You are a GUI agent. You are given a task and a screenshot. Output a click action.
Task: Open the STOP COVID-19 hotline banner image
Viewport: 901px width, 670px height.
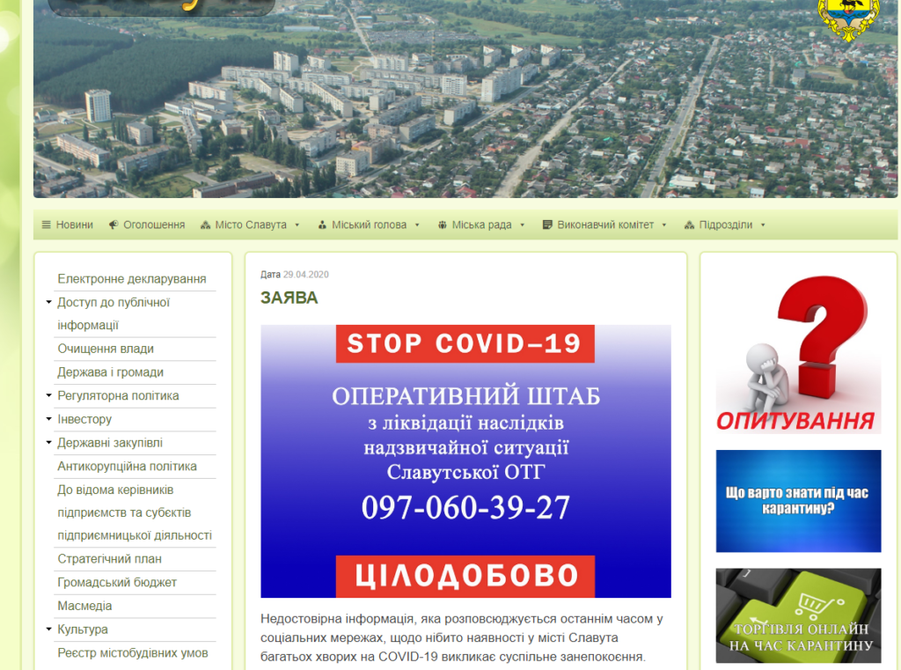[465, 461]
